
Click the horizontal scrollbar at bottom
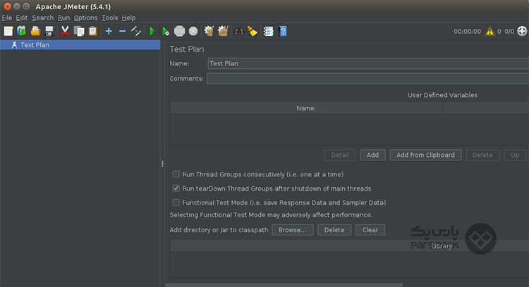click(x=284, y=285)
